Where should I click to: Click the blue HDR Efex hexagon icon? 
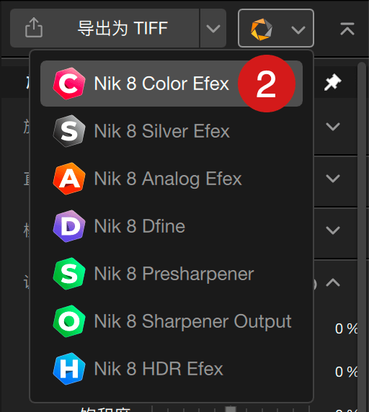(69, 369)
